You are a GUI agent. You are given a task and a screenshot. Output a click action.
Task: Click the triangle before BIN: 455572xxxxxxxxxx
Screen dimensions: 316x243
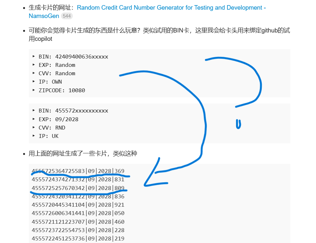34,111
